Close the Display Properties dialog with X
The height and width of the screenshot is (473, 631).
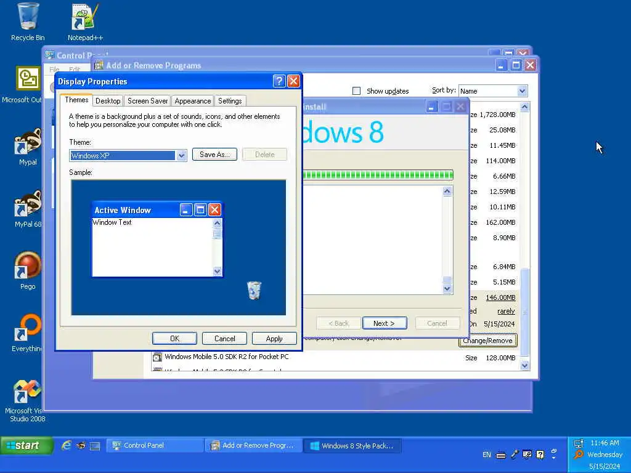[x=293, y=81]
